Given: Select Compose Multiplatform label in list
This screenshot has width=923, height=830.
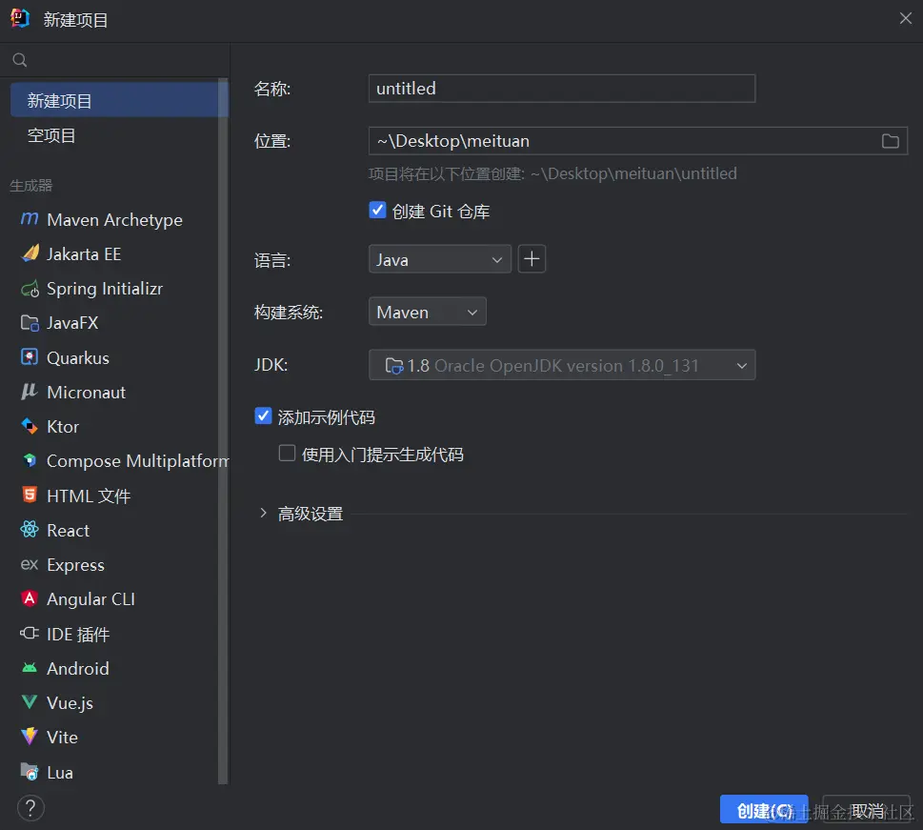Looking at the screenshot, I should pyautogui.click(x=138, y=460).
